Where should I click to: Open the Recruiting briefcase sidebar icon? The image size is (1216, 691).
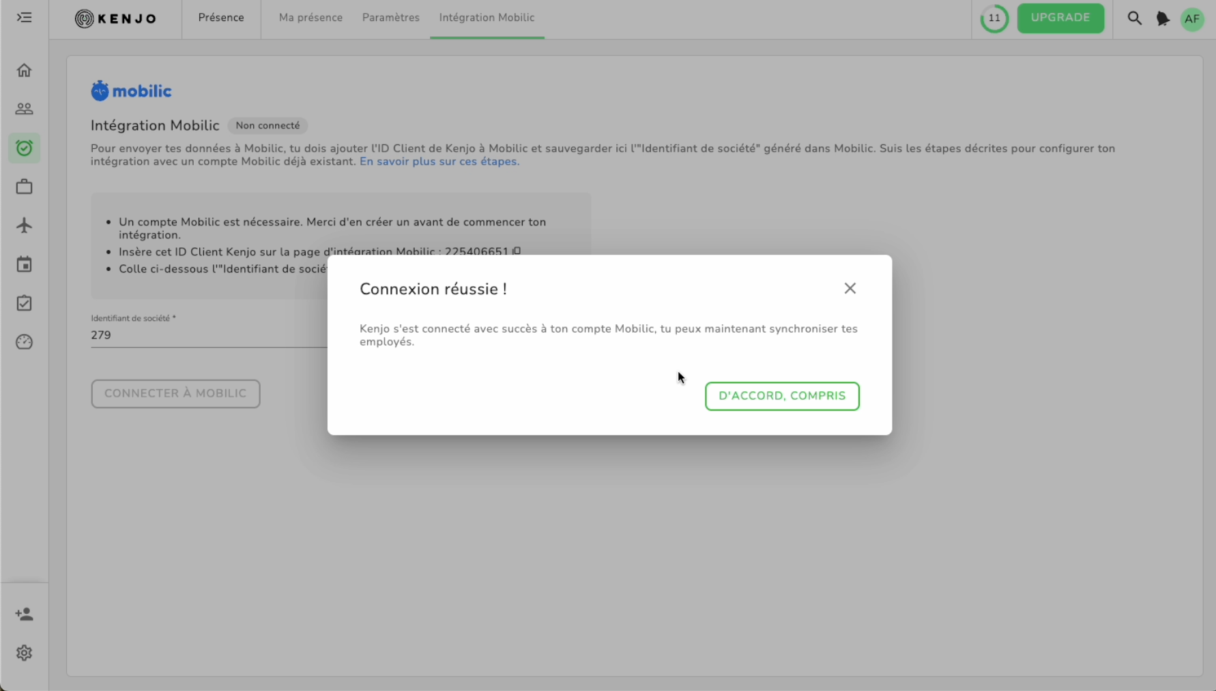click(x=25, y=186)
